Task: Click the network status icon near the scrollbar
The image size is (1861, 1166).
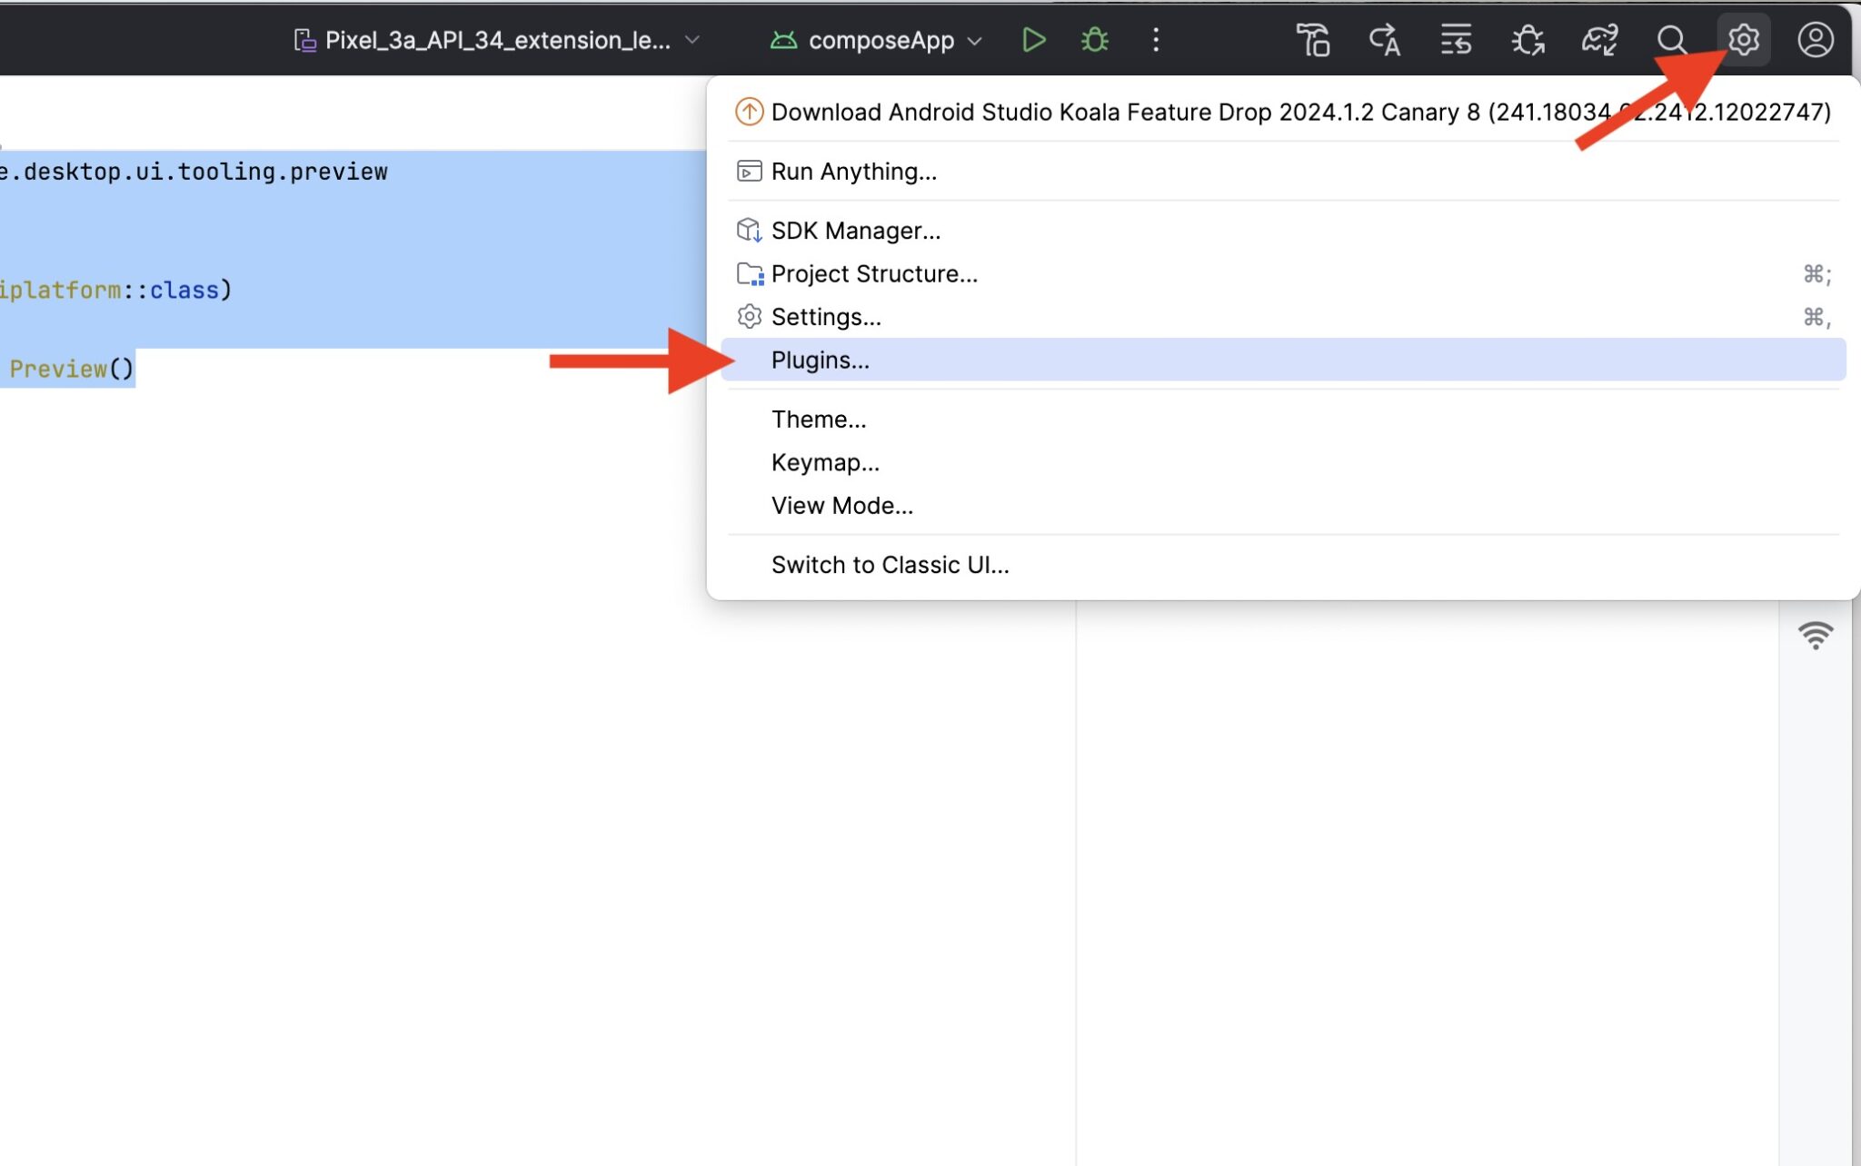Action: tap(1816, 636)
